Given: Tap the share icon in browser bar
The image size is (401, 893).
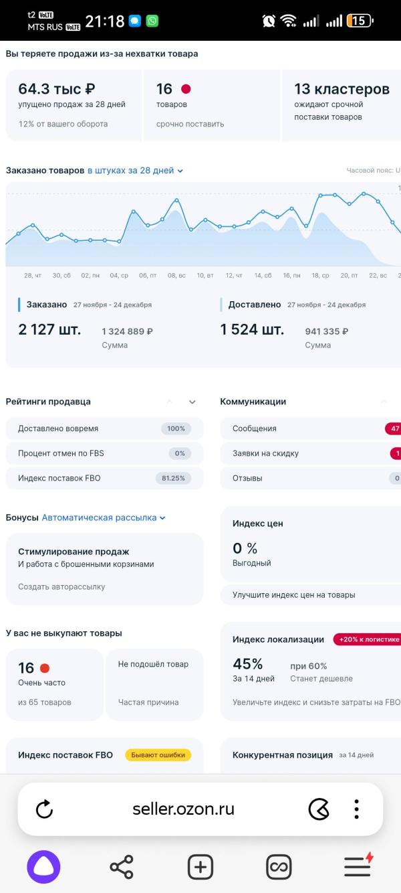Looking at the screenshot, I should point(122,867).
